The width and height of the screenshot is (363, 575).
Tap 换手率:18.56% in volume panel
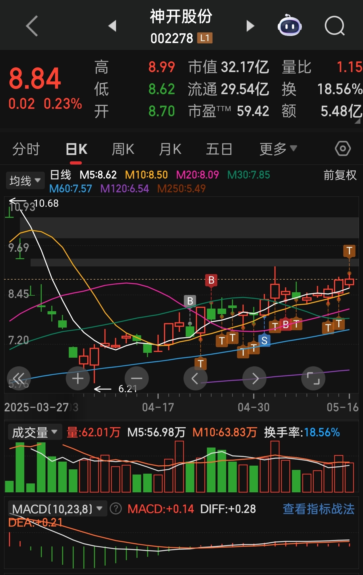click(302, 432)
